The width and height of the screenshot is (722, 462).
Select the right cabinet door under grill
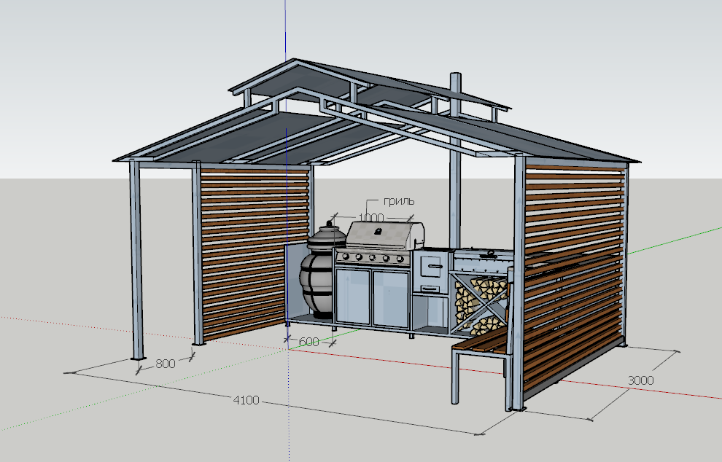391,297
